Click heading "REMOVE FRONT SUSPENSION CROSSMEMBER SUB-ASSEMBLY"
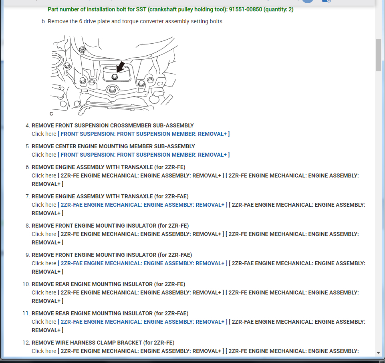Screen dimensions: 385x363 113,125
